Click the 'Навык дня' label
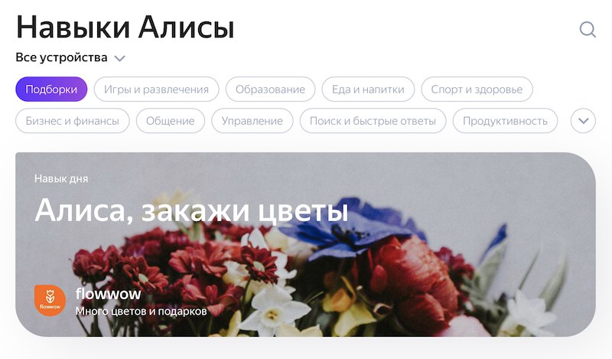 click(61, 178)
